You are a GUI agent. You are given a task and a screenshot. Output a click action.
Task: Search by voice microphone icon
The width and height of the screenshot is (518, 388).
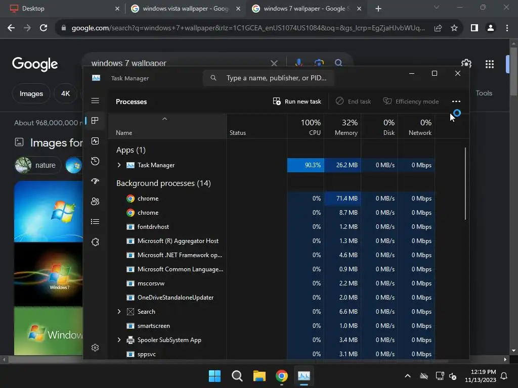(x=299, y=62)
